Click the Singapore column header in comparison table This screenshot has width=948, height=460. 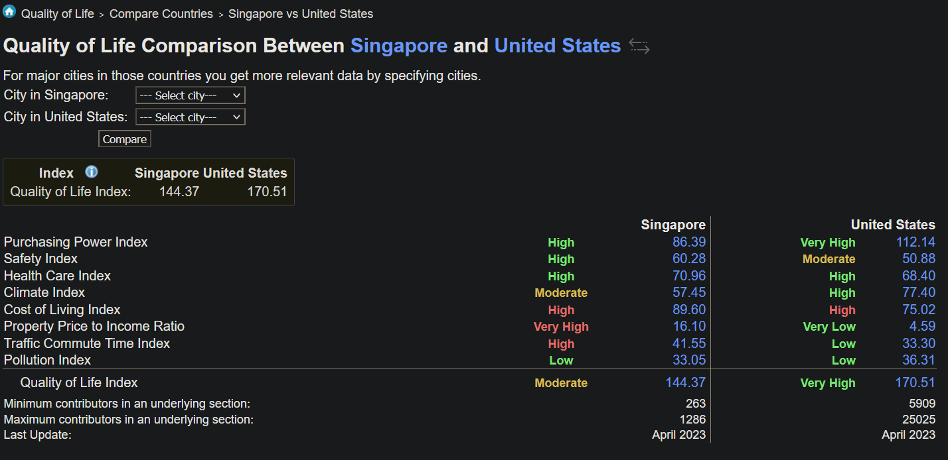click(673, 225)
